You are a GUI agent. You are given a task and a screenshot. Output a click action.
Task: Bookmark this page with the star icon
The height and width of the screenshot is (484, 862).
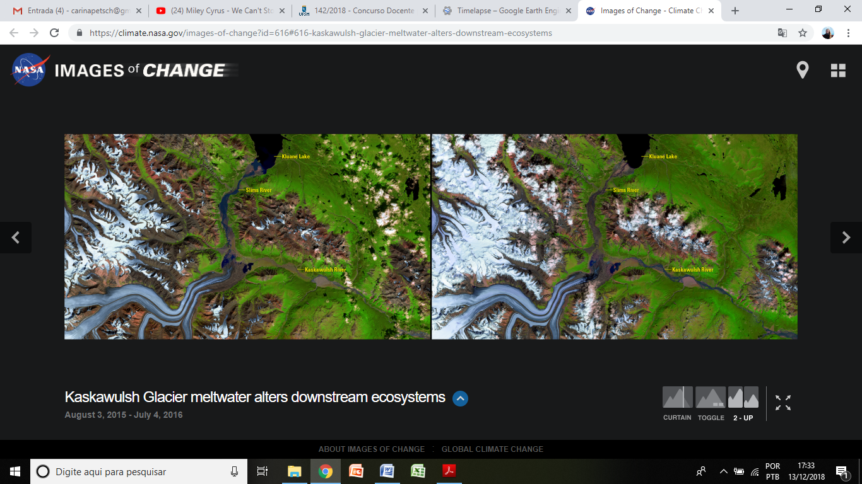point(803,33)
